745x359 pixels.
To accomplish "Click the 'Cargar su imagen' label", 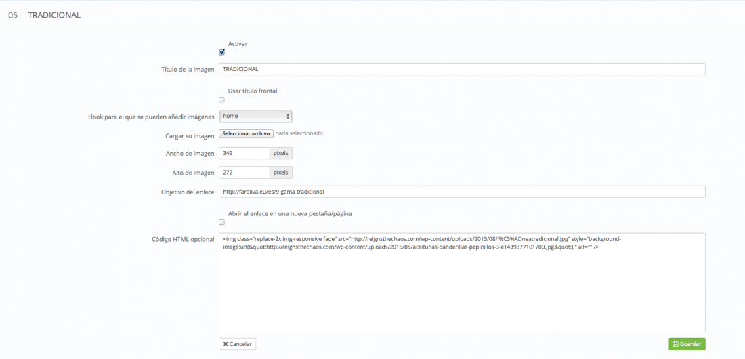I will tap(190, 136).
